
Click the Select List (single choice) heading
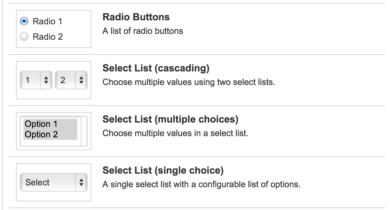(163, 170)
